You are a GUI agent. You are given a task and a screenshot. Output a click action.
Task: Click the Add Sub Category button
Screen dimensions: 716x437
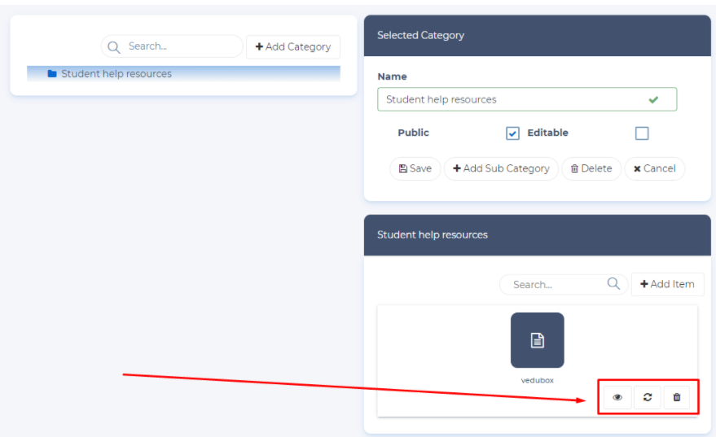(x=501, y=168)
